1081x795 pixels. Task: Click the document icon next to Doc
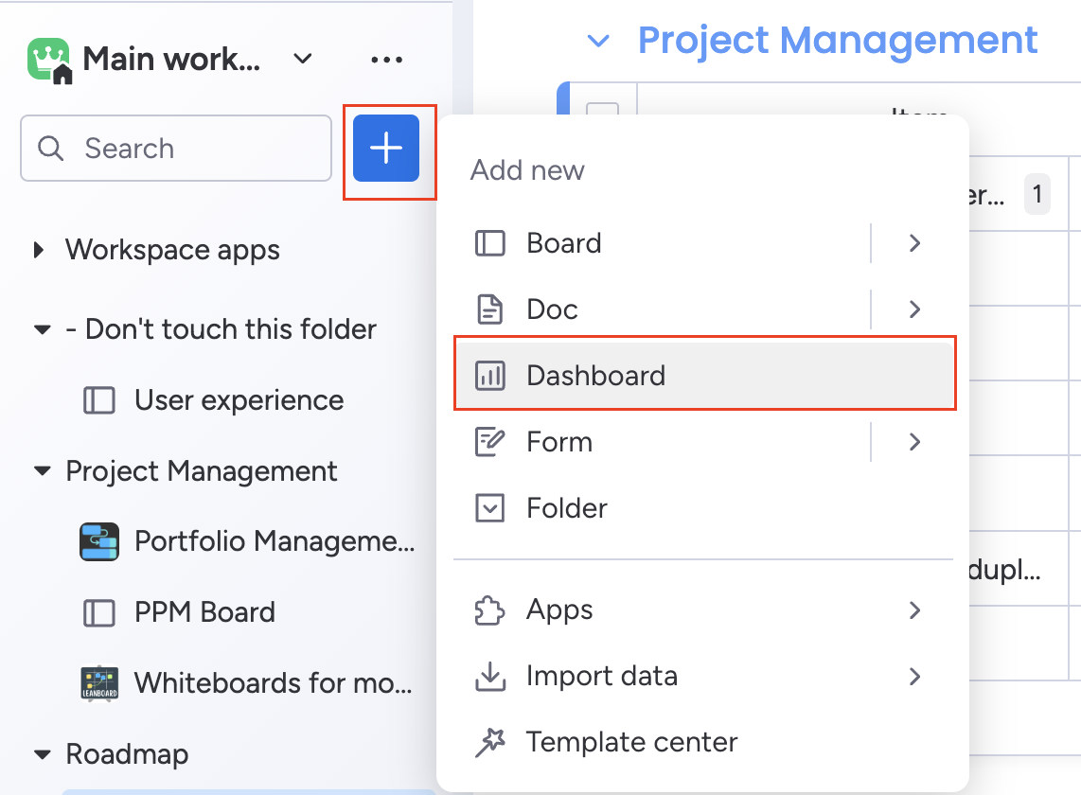489,309
